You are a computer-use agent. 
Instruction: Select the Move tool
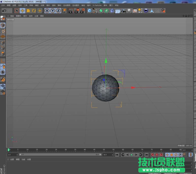23,11
